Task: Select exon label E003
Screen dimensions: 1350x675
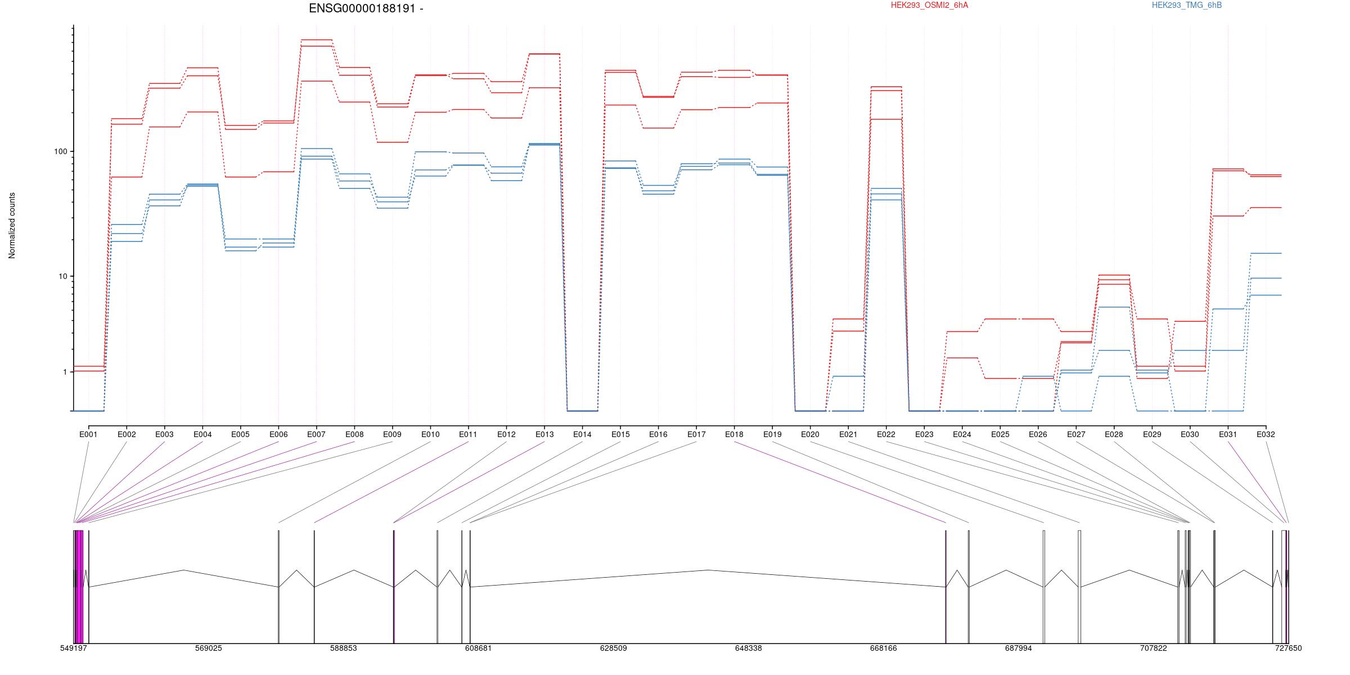Action: [x=164, y=434]
